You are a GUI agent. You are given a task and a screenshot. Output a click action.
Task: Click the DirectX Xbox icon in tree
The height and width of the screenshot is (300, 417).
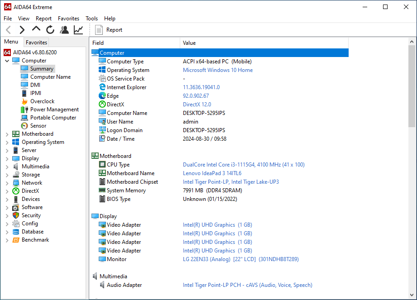16,191
